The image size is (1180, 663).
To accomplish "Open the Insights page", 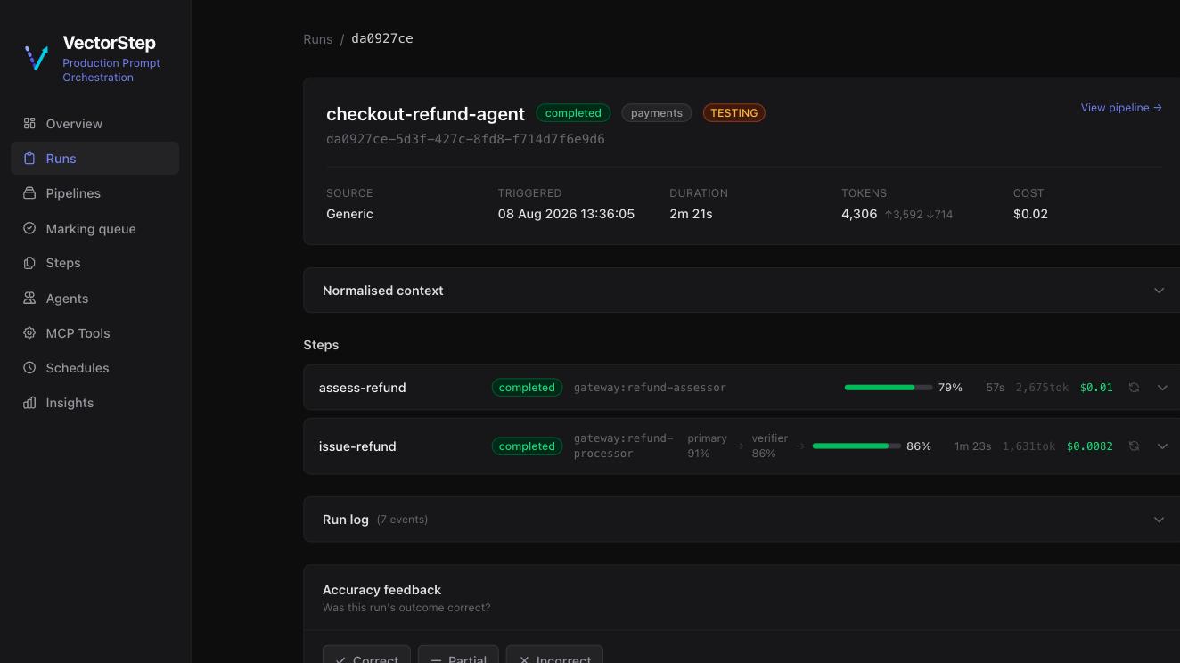I will 95,402.
